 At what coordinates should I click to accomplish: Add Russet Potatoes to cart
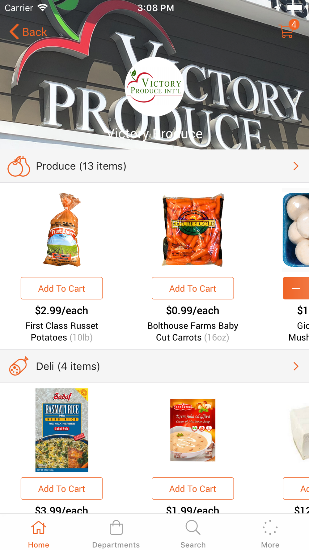[62, 288]
